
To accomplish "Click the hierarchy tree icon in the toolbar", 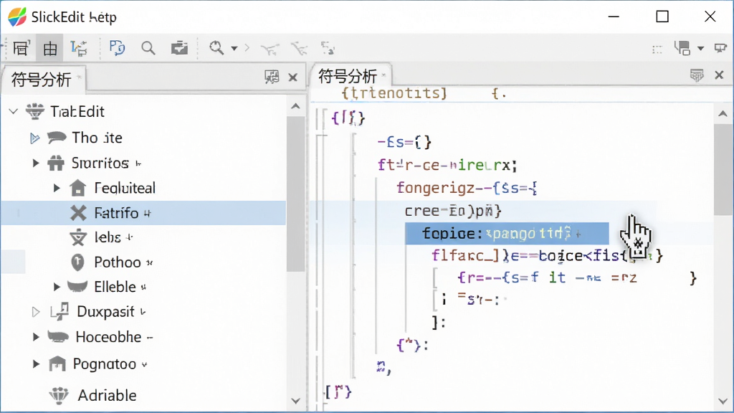I will click(x=79, y=48).
